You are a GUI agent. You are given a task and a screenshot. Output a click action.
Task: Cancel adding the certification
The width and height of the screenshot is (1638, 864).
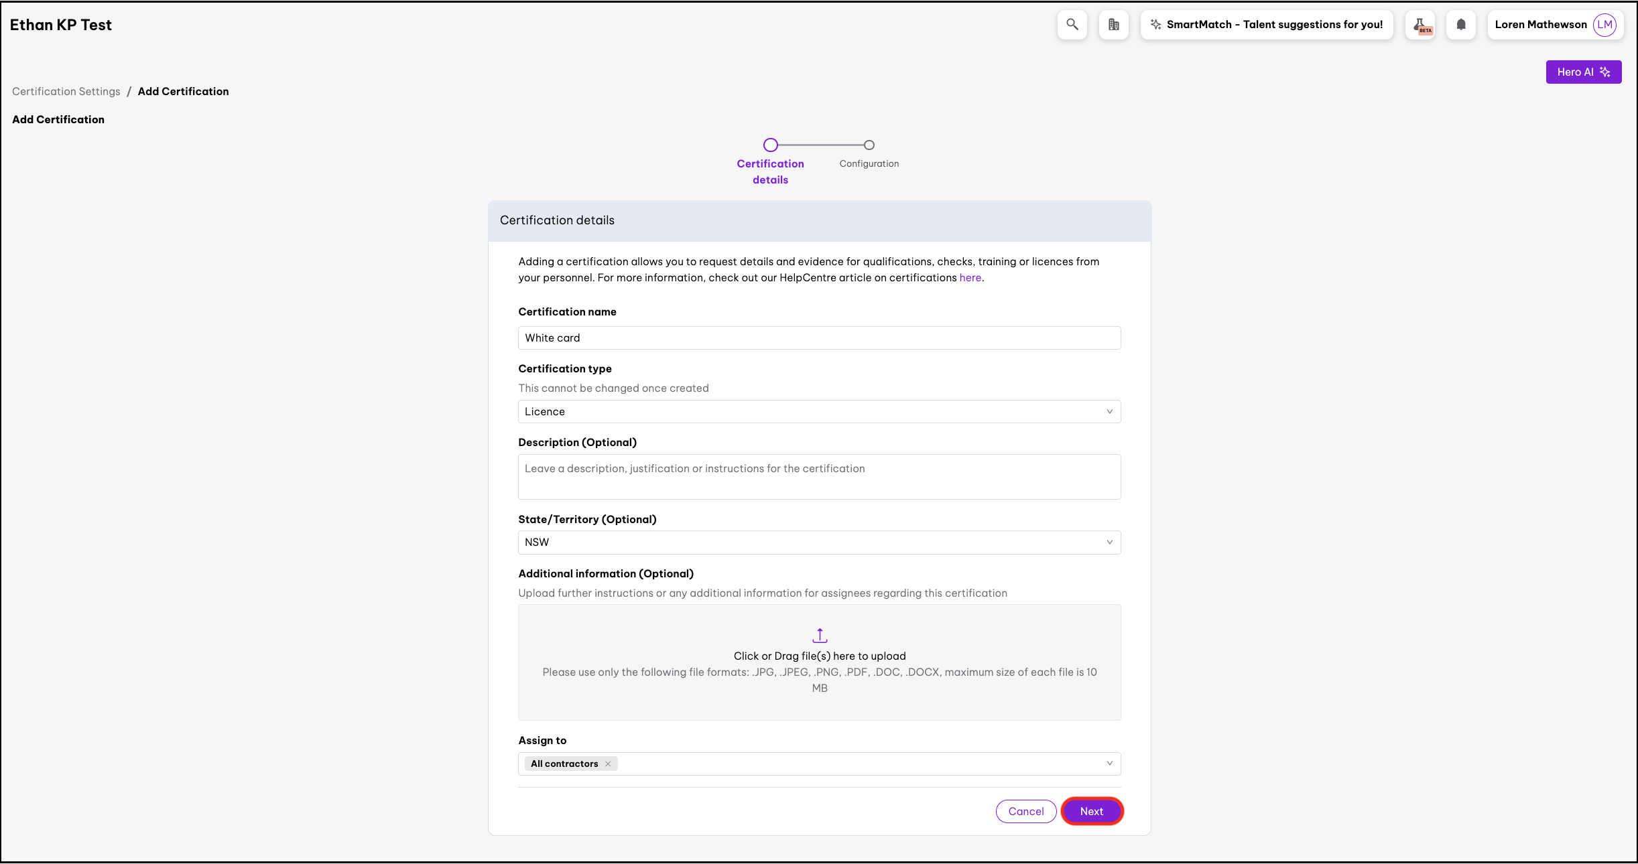click(x=1025, y=811)
